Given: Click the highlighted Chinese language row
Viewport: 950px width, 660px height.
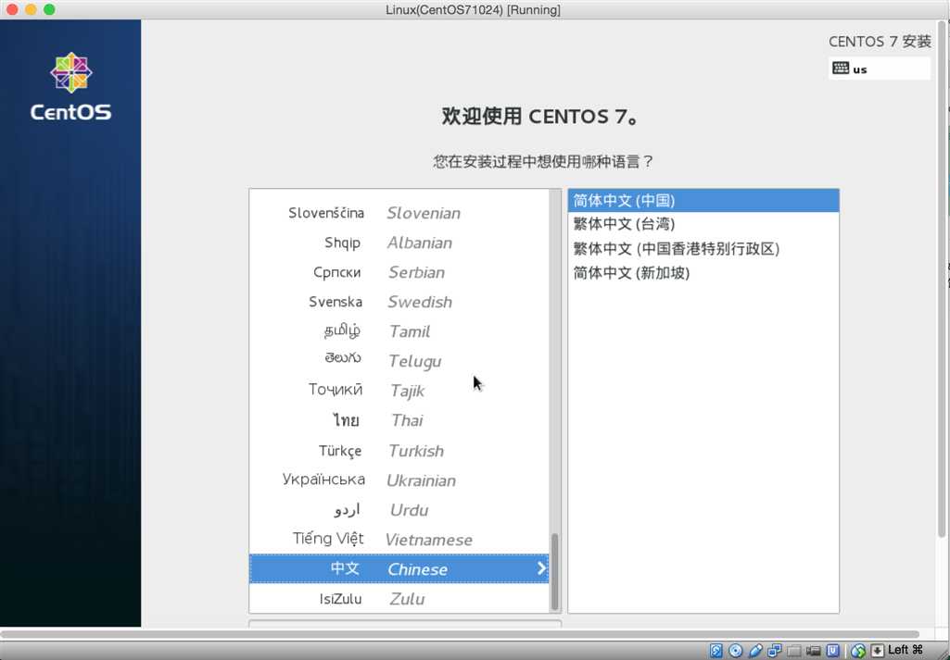Looking at the screenshot, I should (399, 568).
